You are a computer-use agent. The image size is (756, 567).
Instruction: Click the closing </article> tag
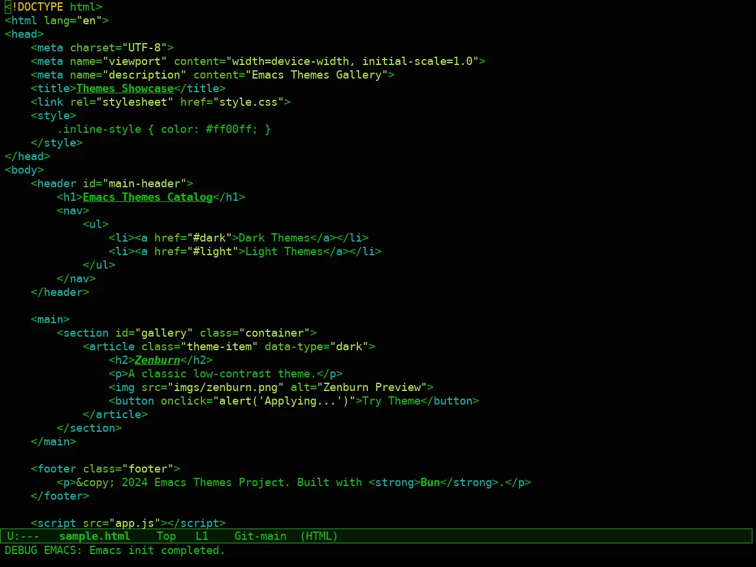pyautogui.click(x=115, y=415)
